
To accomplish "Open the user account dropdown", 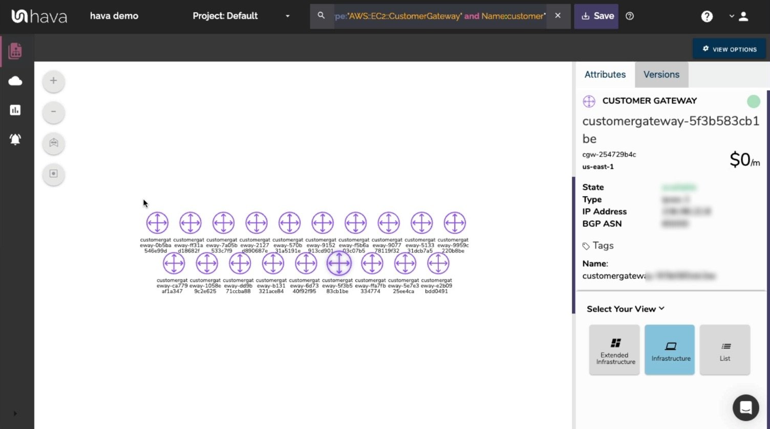I will 739,16.
